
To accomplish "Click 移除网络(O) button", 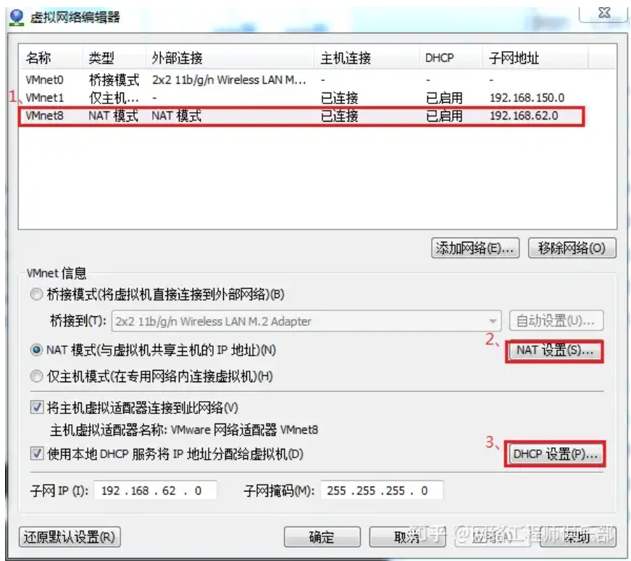I will point(572,248).
